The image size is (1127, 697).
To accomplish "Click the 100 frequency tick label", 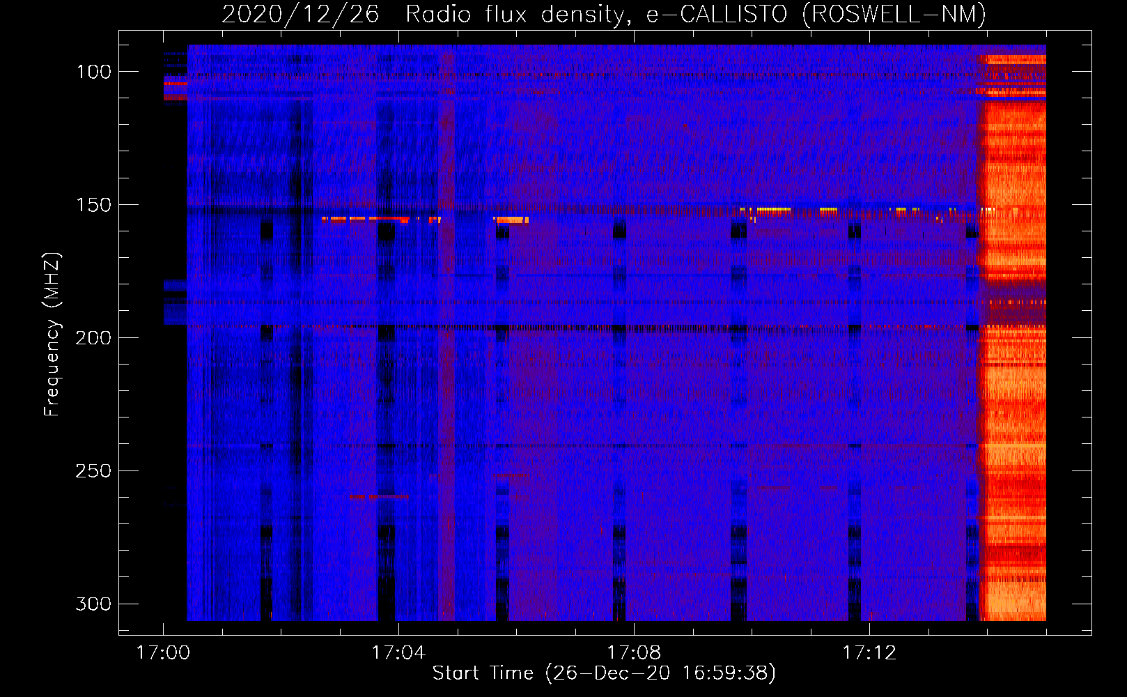I will point(93,72).
